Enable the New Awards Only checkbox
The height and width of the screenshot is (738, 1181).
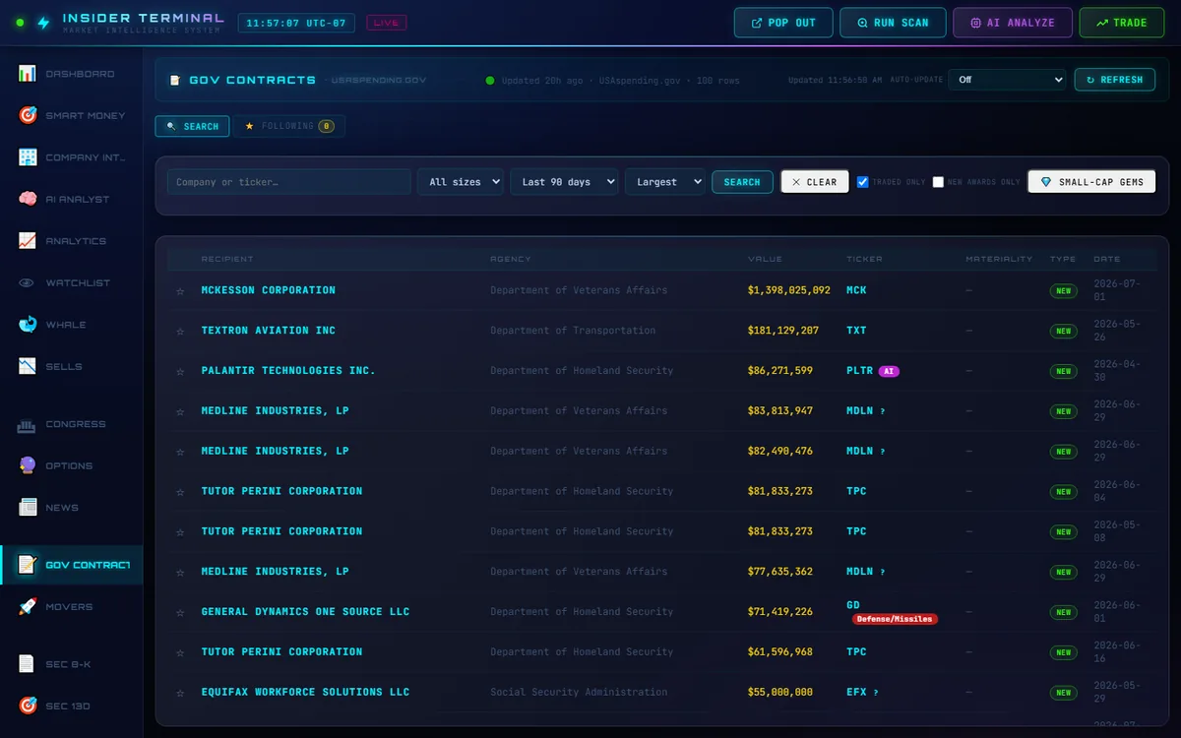pyautogui.click(x=938, y=182)
